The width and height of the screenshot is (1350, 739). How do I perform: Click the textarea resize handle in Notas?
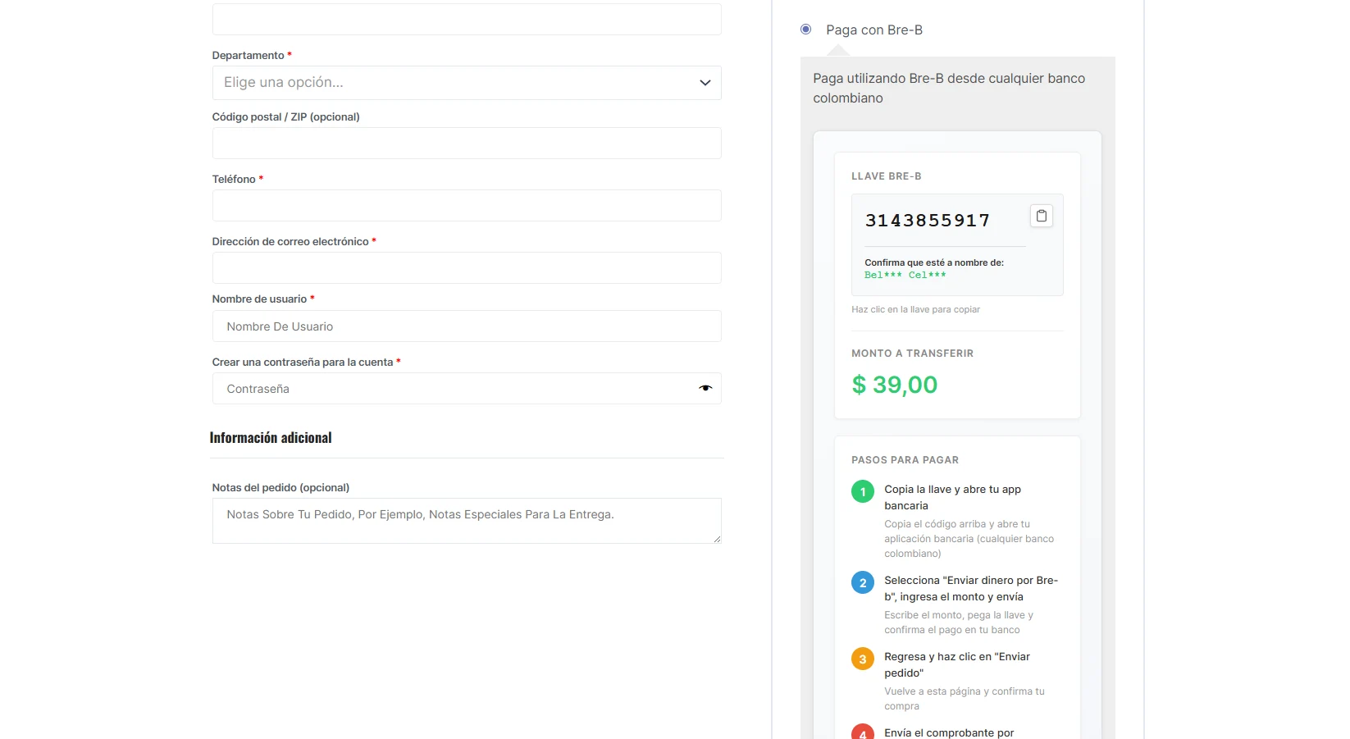tap(717, 539)
